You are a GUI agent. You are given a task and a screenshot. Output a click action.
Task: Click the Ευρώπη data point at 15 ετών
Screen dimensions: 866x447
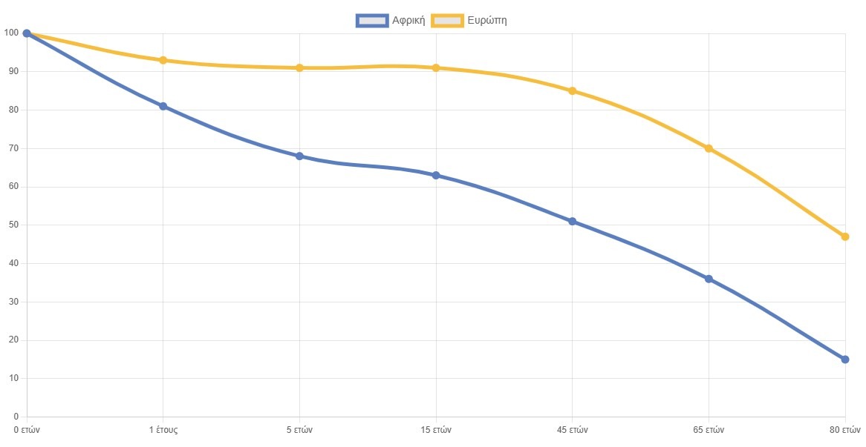(x=436, y=67)
